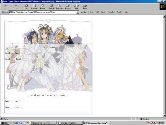The height and width of the screenshot is (125, 166).
Task: Click the Internet zone globe icon
Action: click(x=141, y=119)
